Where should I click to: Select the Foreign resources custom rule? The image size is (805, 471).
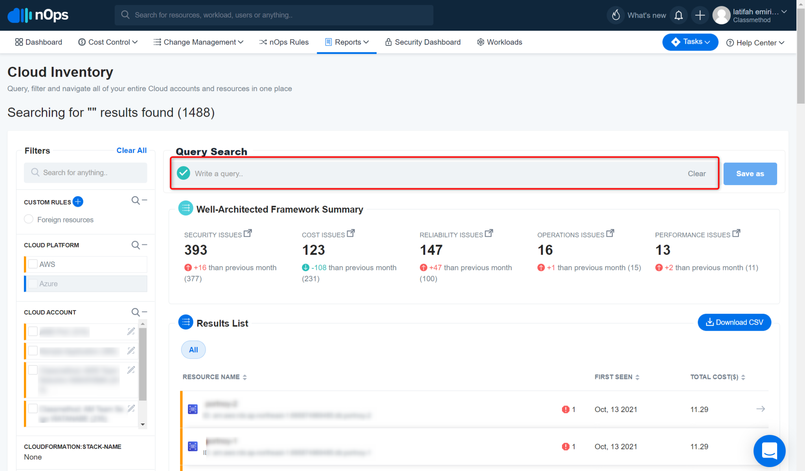[28, 219]
